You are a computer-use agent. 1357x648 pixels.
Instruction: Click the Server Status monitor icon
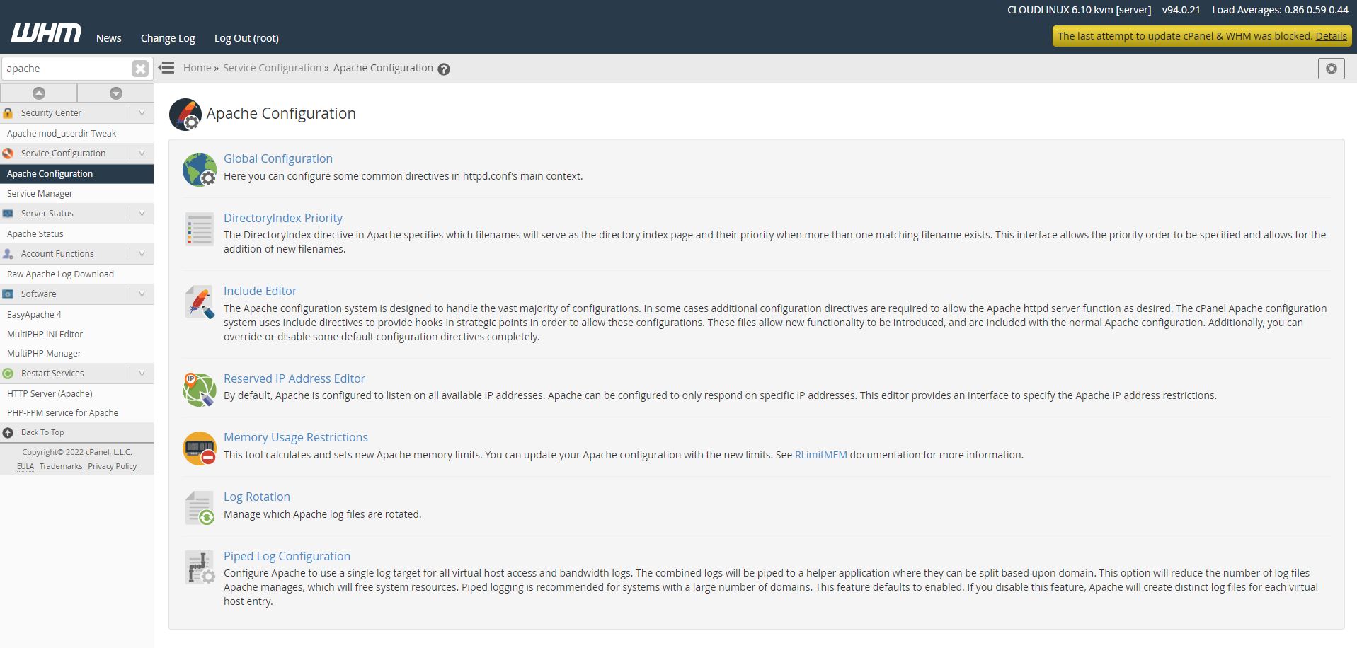click(x=8, y=214)
